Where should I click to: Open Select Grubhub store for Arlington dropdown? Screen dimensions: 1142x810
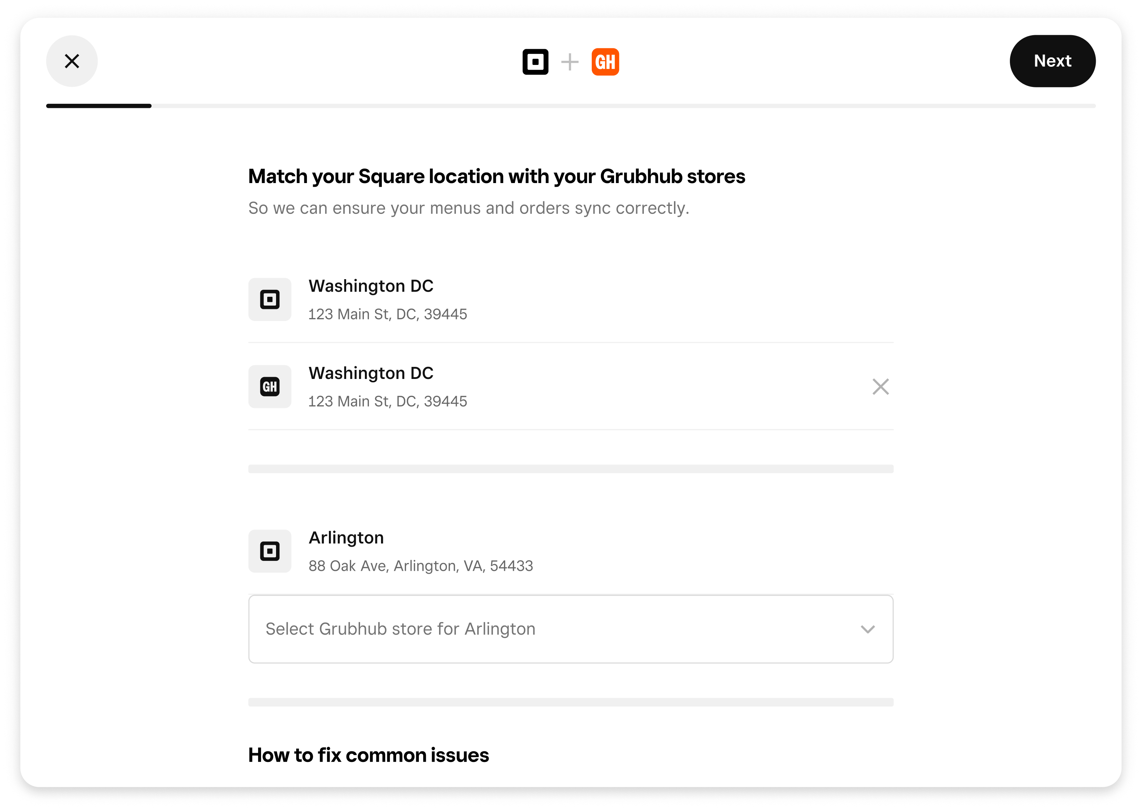[549, 629]
